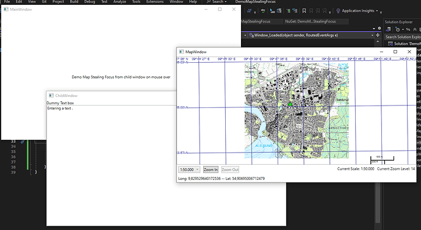This screenshot has width=421, height=230.
Task: Open the Search box in title bar
Action: (x=217, y=2)
